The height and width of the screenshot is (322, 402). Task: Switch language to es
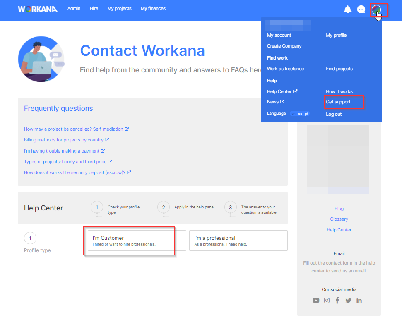pos(300,114)
